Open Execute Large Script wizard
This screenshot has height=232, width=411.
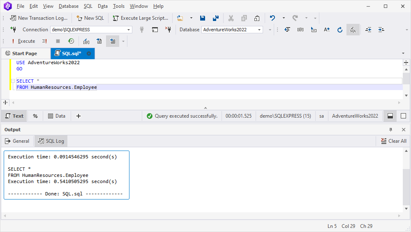click(141, 18)
